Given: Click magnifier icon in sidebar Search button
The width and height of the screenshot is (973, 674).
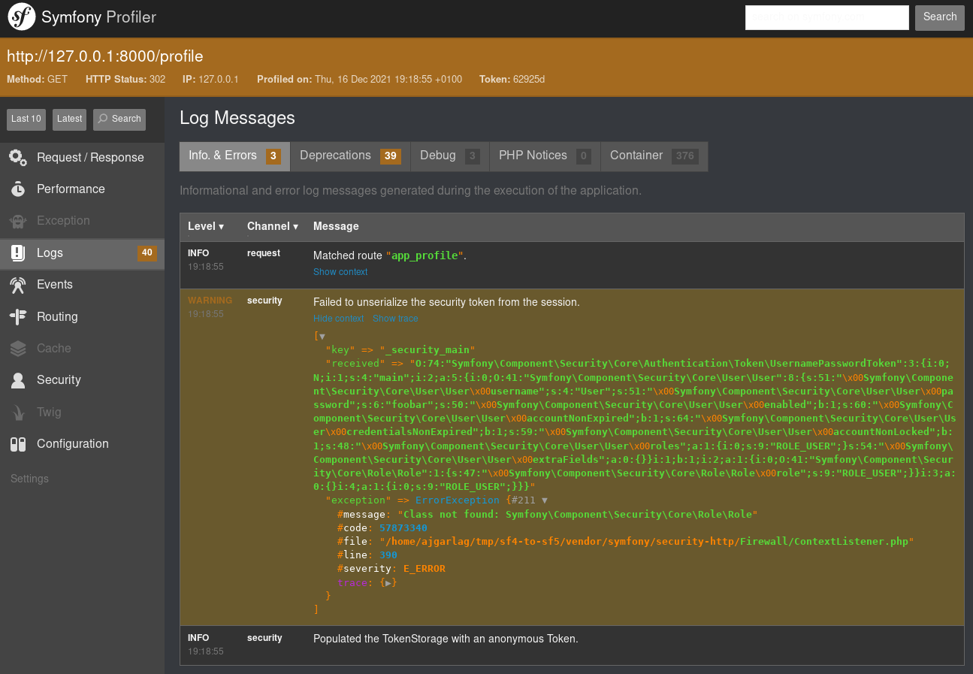Looking at the screenshot, I should (x=103, y=119).
